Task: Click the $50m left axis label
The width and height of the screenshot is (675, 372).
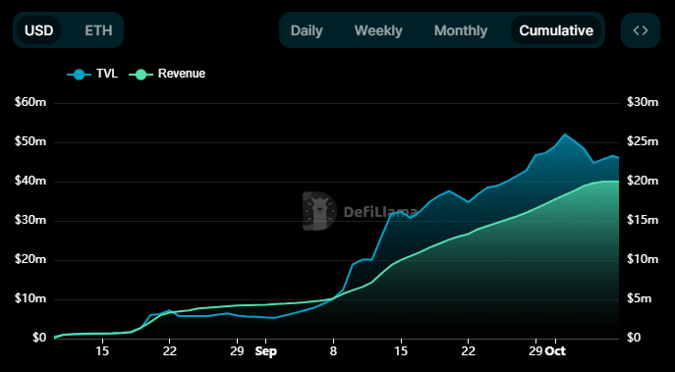Action: pyautogui.click(x=30, y=142)
